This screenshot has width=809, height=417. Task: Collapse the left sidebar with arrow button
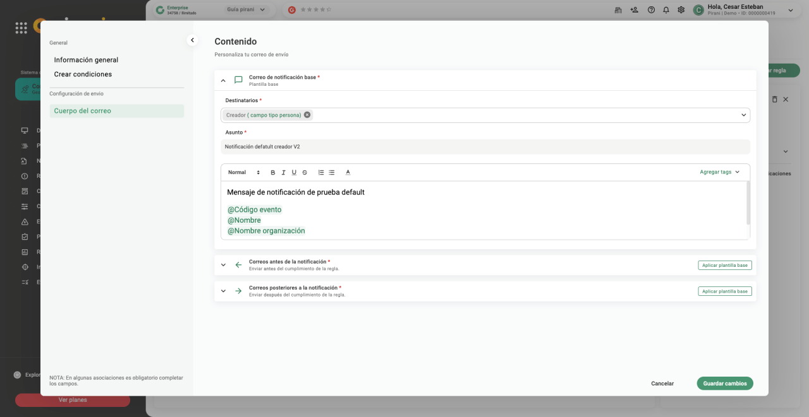pos(193,40)
